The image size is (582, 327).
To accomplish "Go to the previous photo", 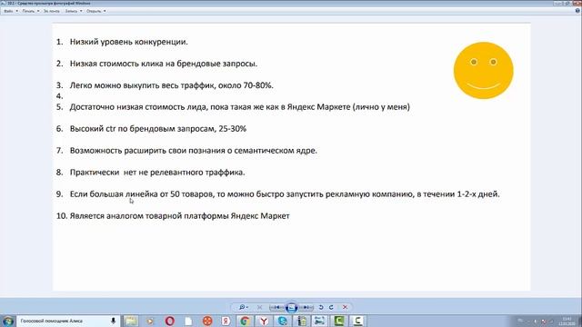I will [x=276, y=307].
